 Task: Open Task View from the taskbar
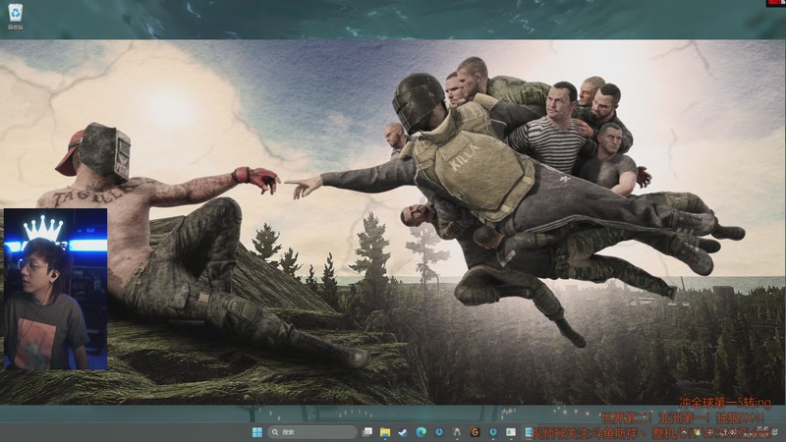[x=367, y=432]
